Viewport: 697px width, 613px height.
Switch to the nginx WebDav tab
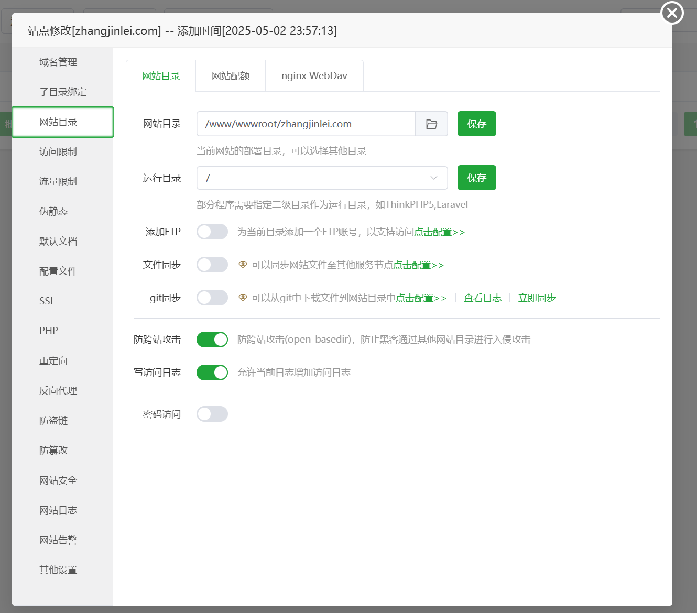(314, 75)
